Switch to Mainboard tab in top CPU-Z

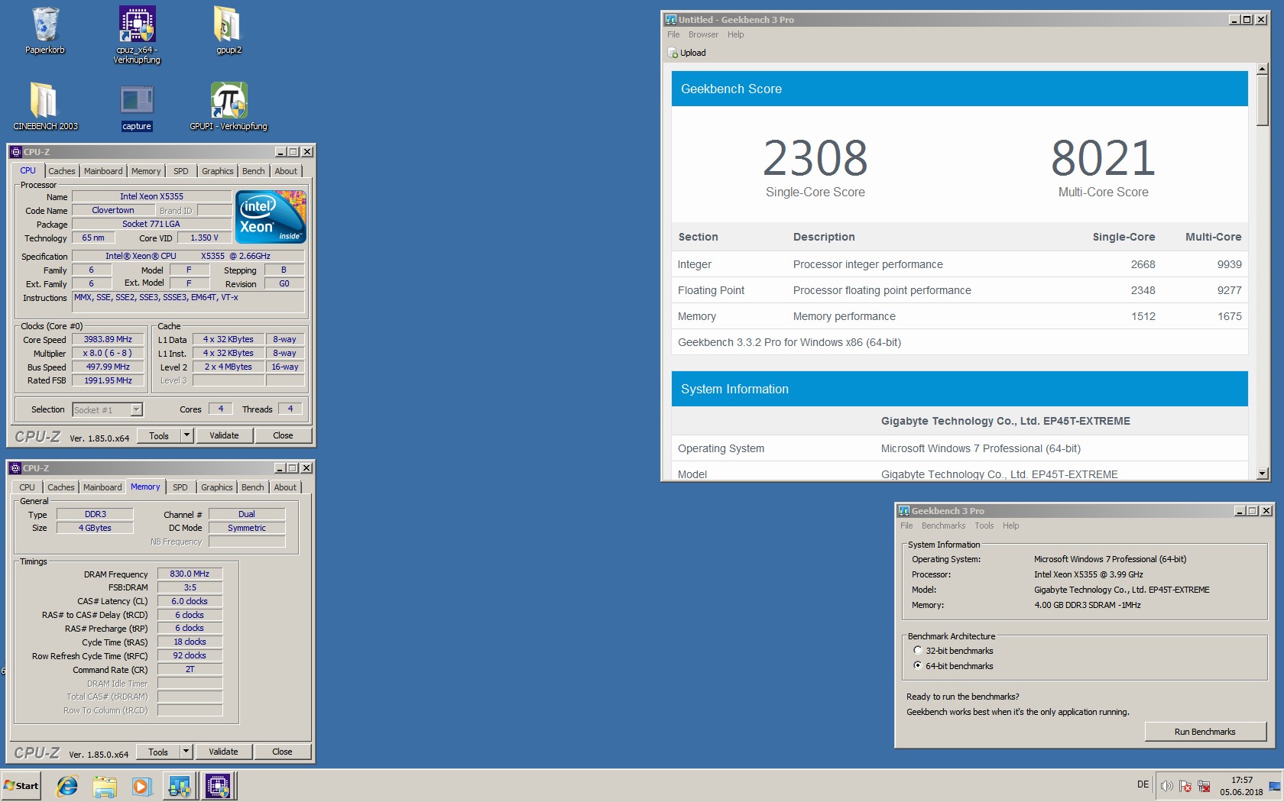pos(103,171)
